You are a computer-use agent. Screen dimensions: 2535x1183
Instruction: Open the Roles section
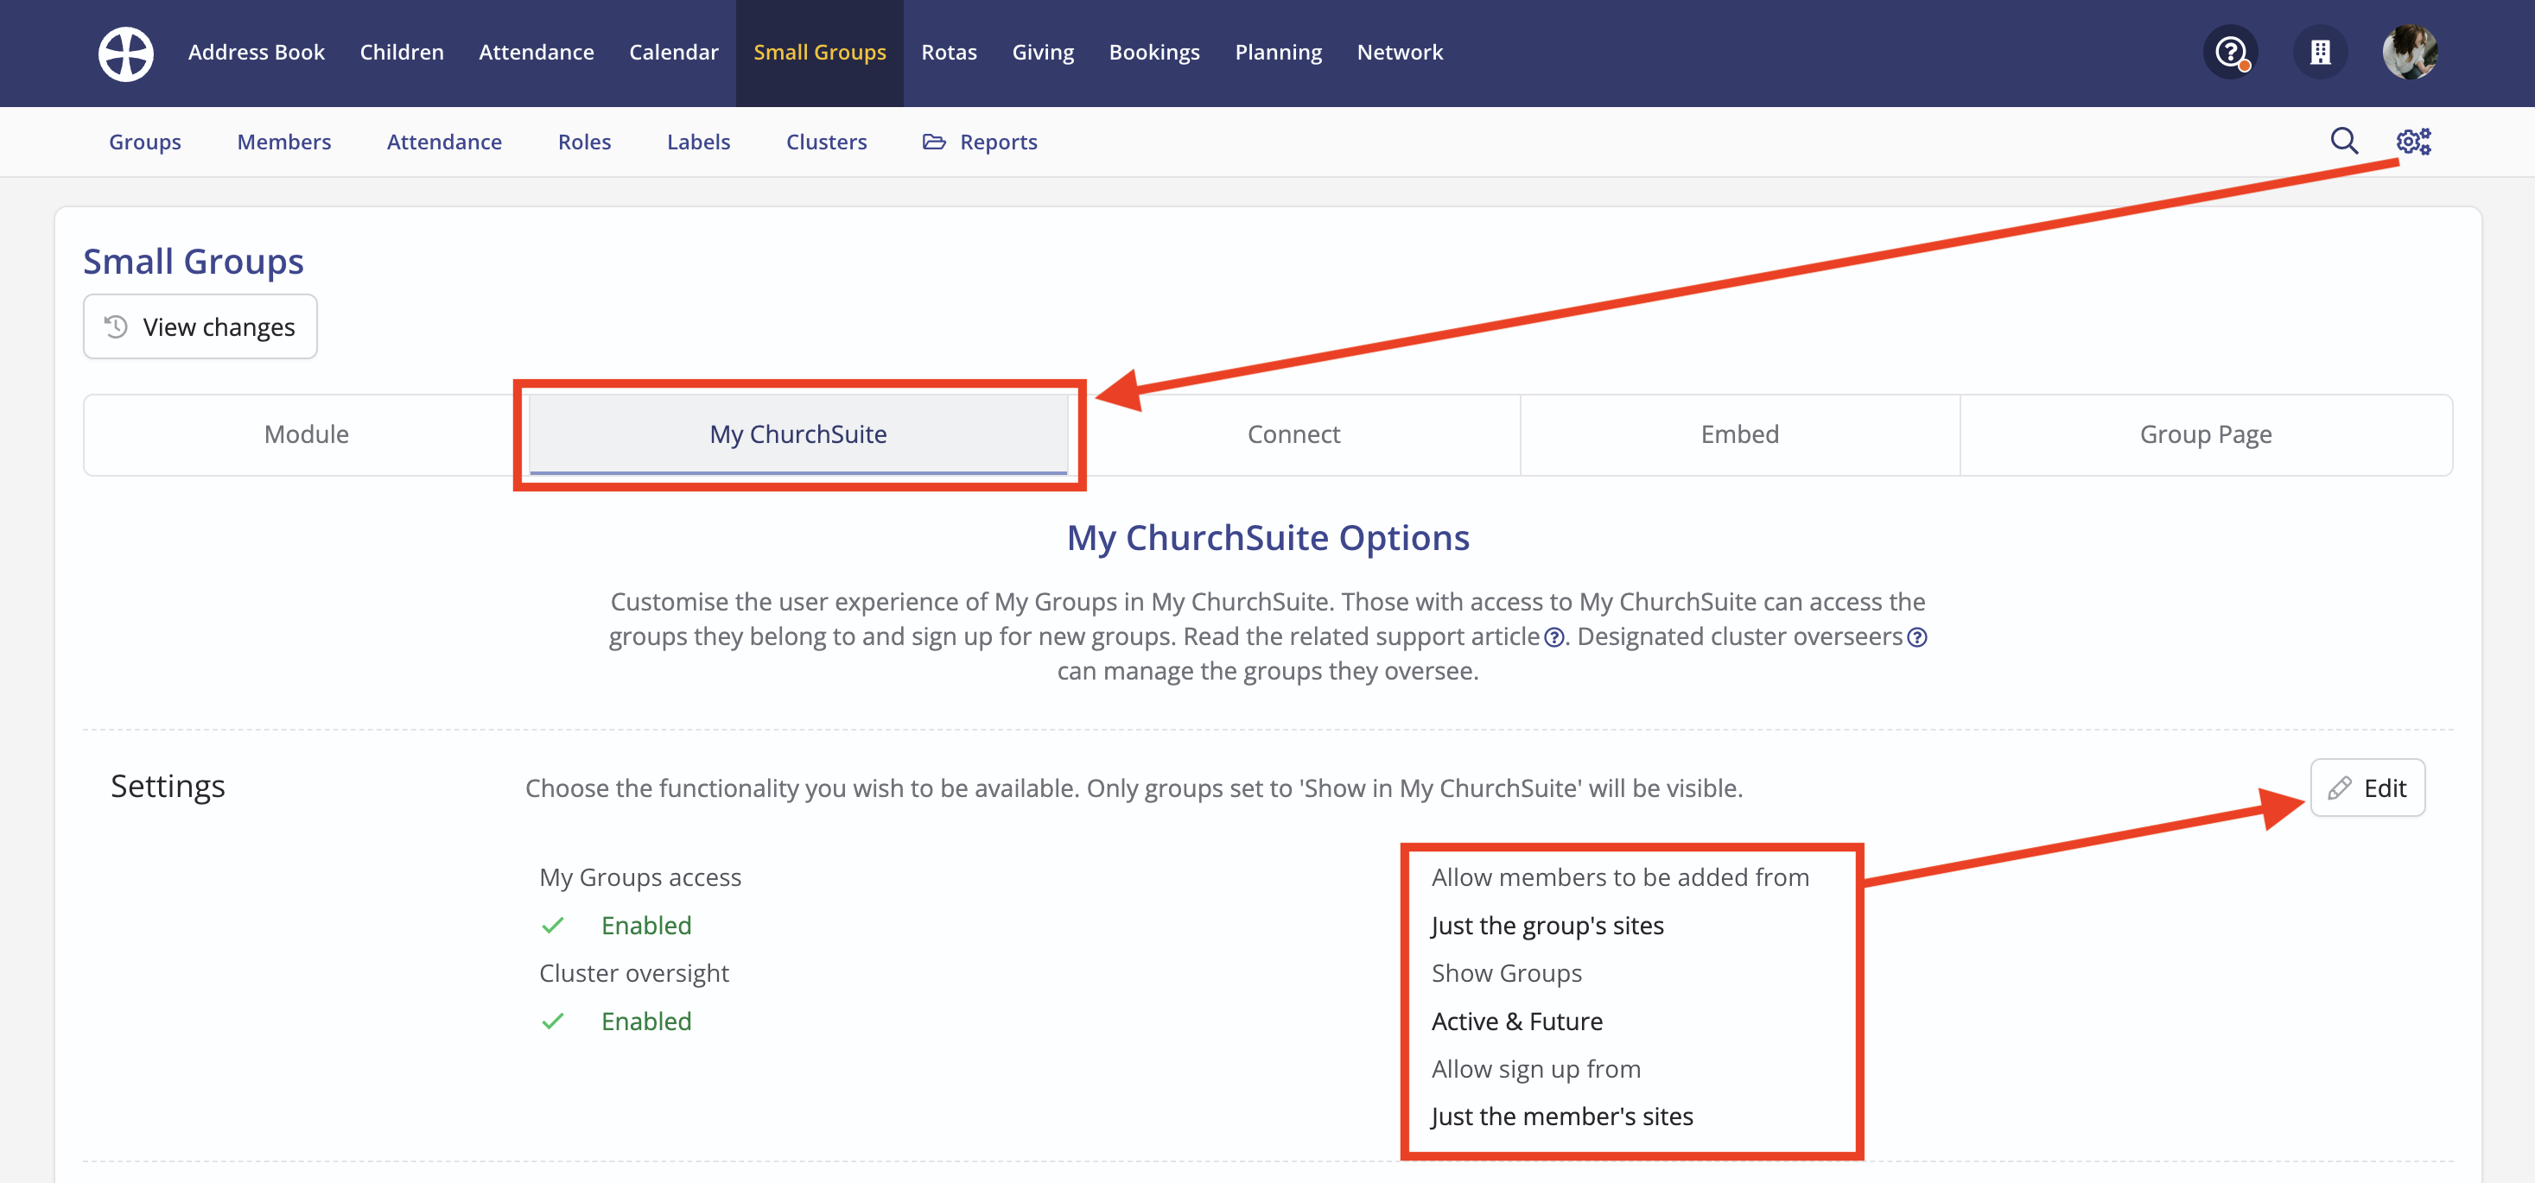585,142
